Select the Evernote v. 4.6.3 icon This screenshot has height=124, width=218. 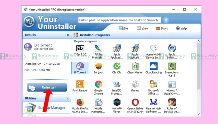click(x=172, y=66)
